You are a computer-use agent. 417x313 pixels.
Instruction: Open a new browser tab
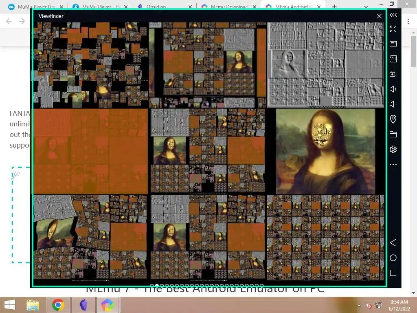coord(334,7)
